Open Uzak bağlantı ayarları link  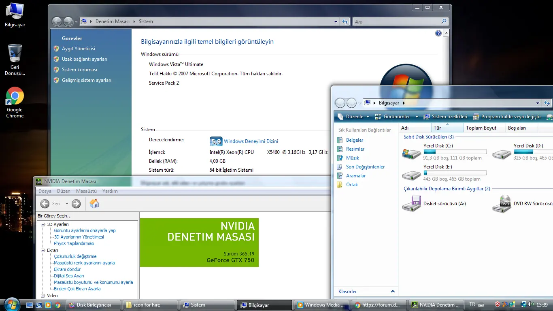tap(85, 59)
